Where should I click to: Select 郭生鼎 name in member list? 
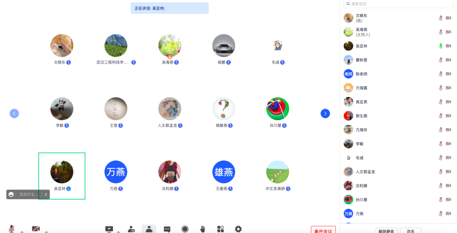[x=361, y=116]
